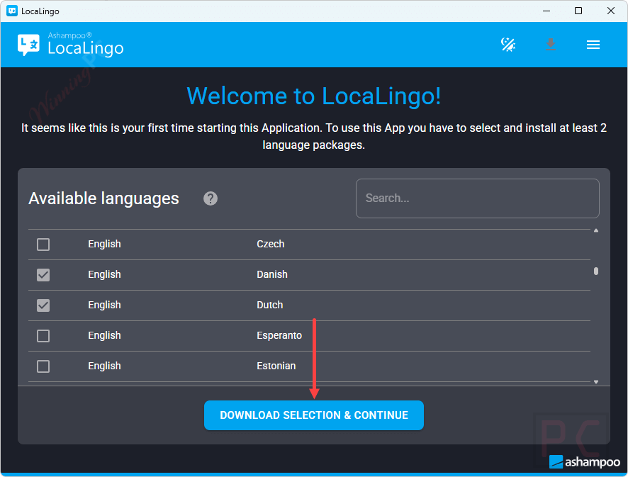Click the LocaLingo title bar app icon
The image size is (628, 477).
pyautogui.click(x=12, y=11)
